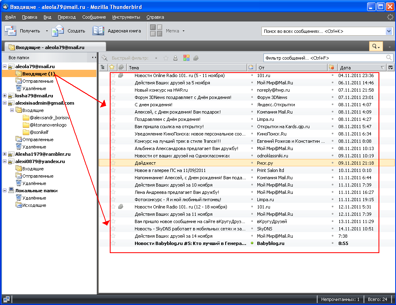The width and height of the screenshot is (396, 305).
Task: Sort by the junk status column header
Action: [x=331, y=67]
